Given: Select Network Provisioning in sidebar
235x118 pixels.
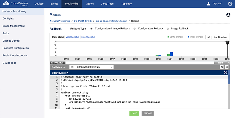Looking at the screenshot, I should [x=22, y=11].
